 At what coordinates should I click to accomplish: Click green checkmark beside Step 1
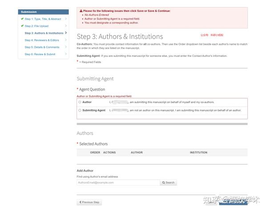[x=22, y=19]
